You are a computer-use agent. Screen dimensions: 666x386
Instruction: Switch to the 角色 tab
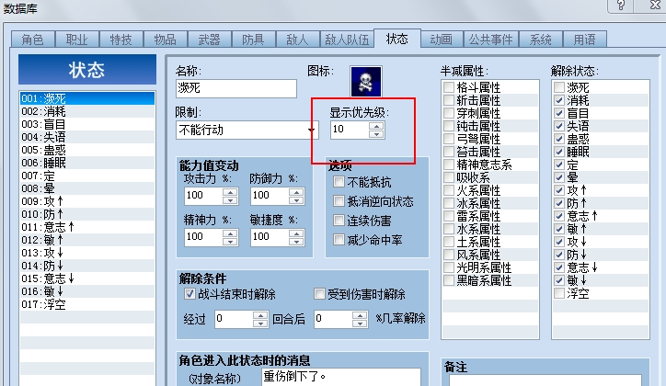pyautogui.click(x=33, y=40)
